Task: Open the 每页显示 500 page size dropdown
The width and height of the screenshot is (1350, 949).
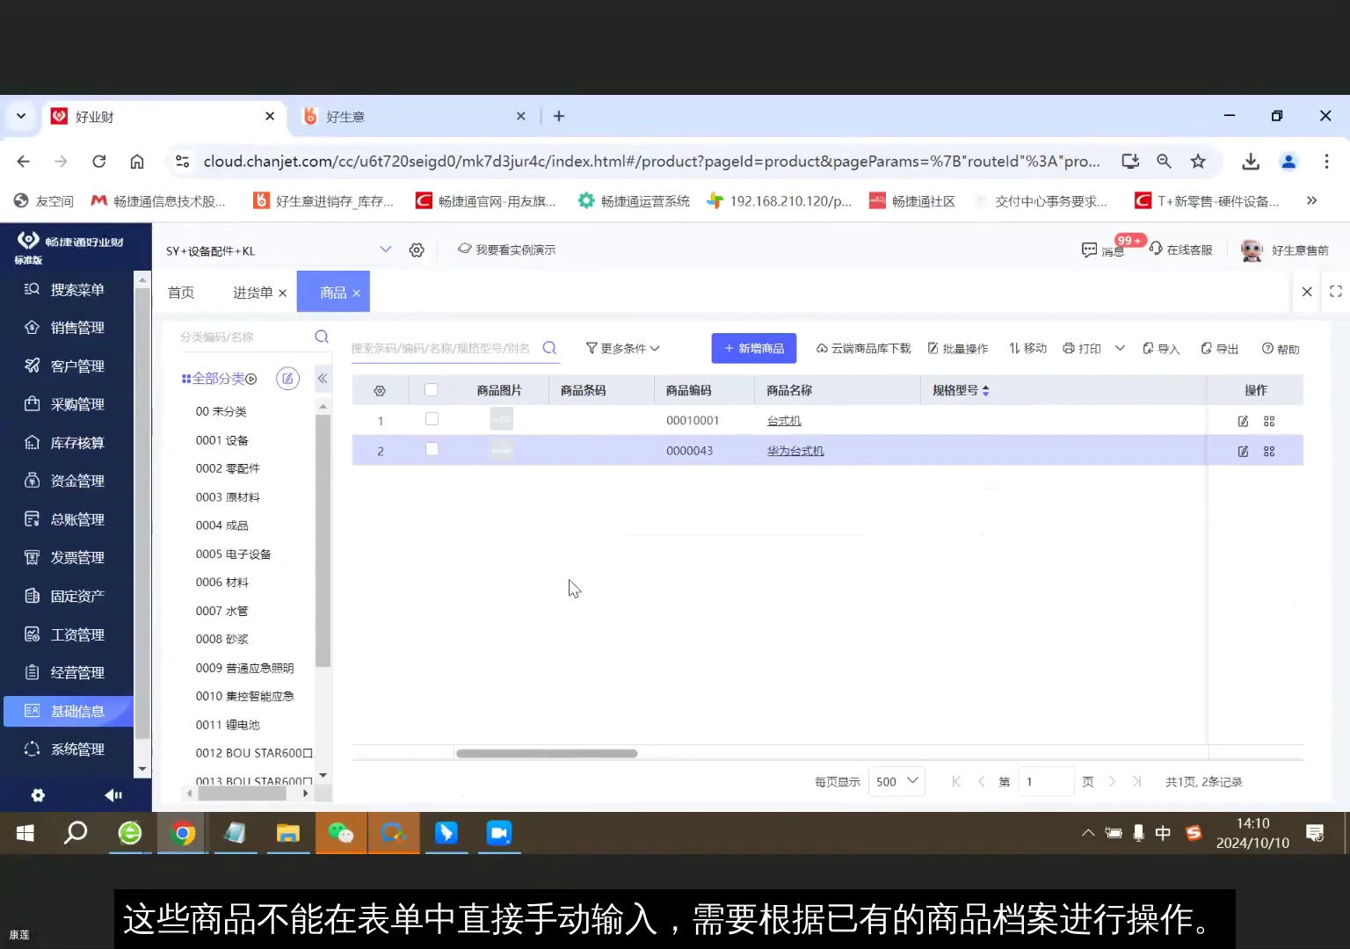Action: click(896, 781)
